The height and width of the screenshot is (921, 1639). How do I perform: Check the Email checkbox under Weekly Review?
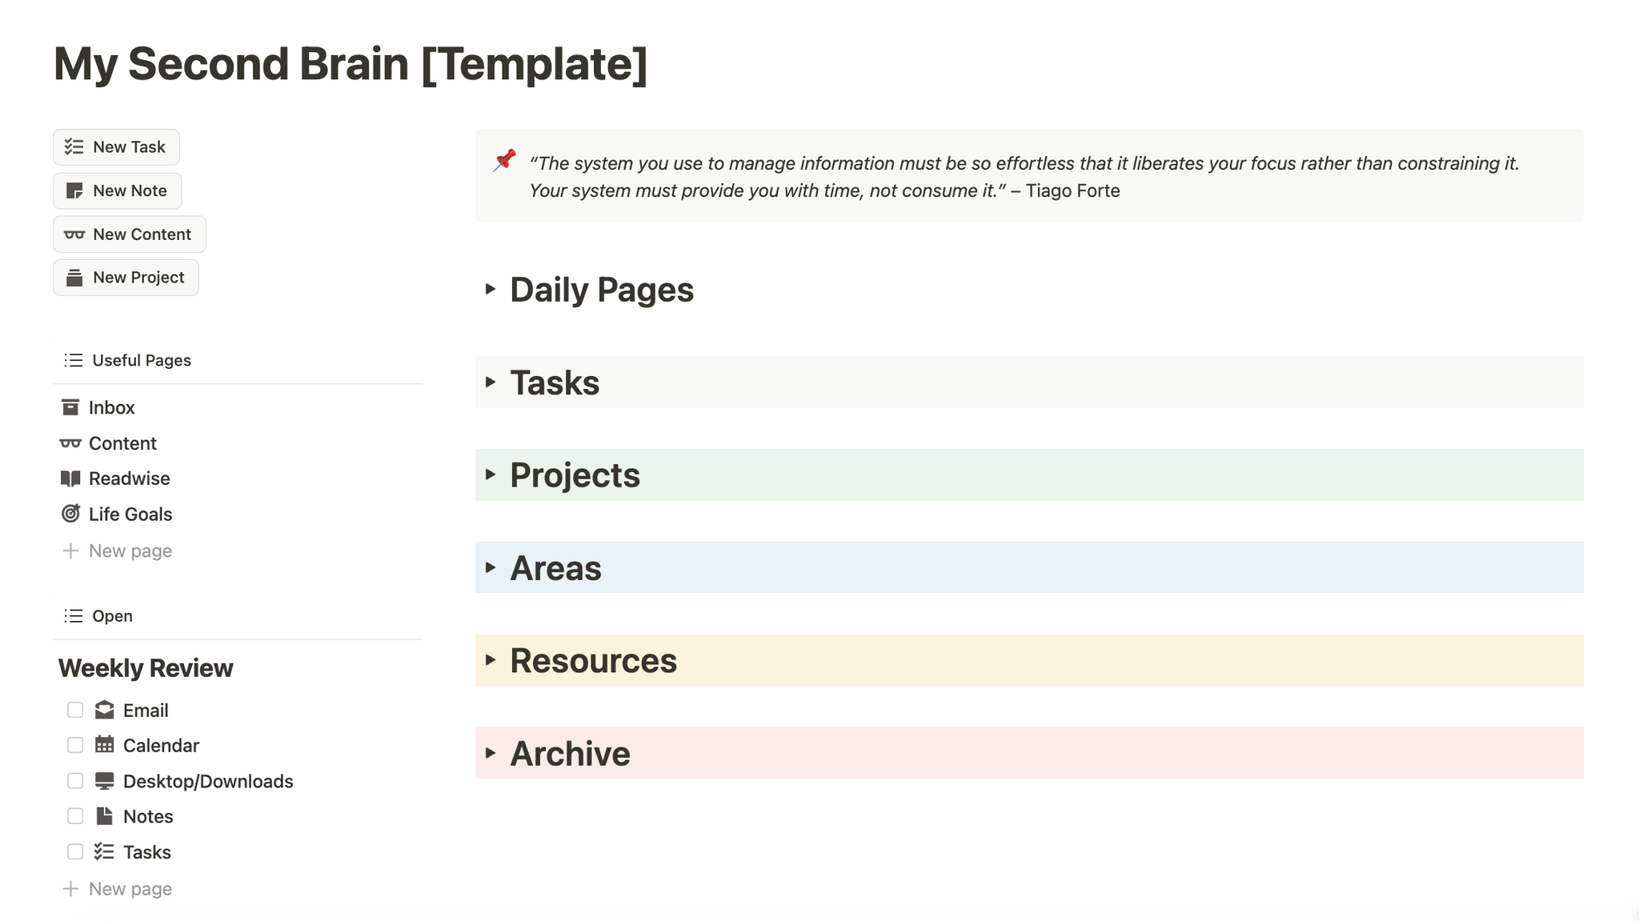75,709
